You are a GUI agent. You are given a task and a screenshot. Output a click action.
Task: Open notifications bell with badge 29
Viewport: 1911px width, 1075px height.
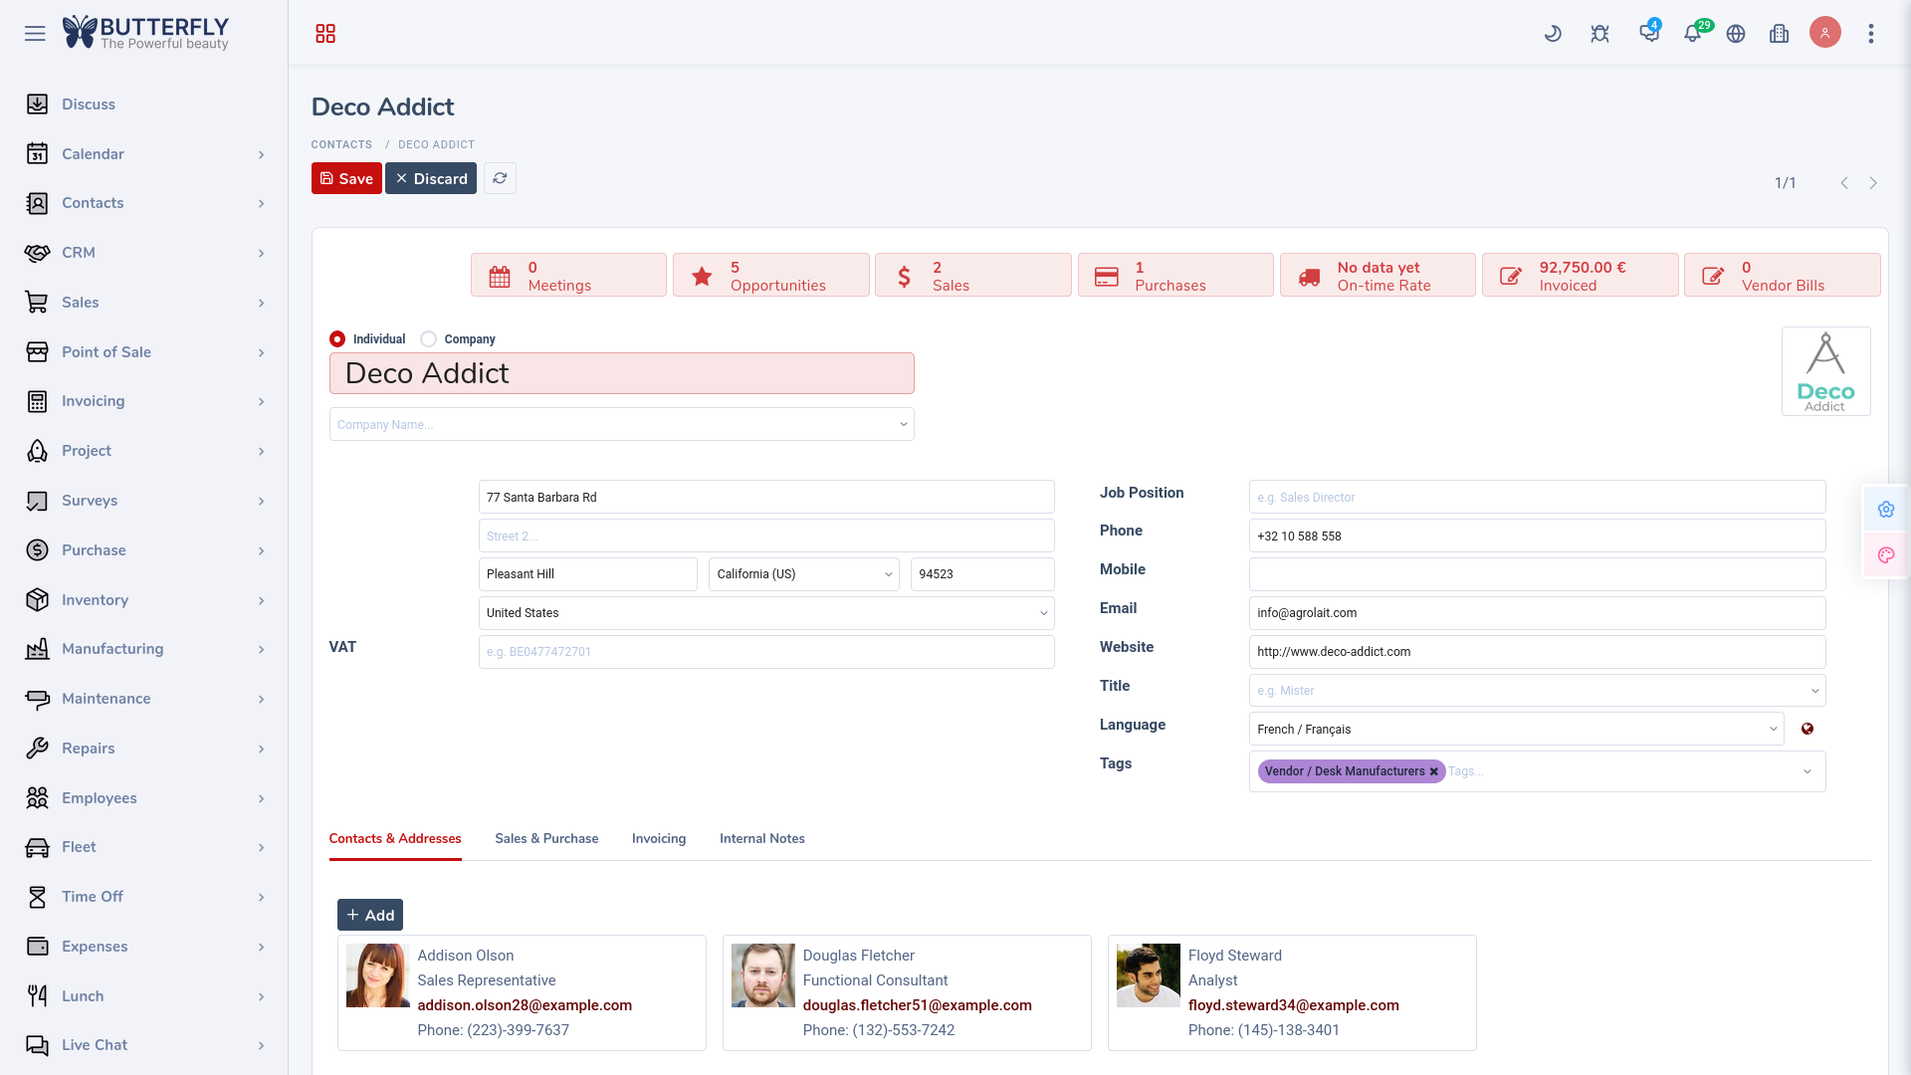[x=1694, y=32]
